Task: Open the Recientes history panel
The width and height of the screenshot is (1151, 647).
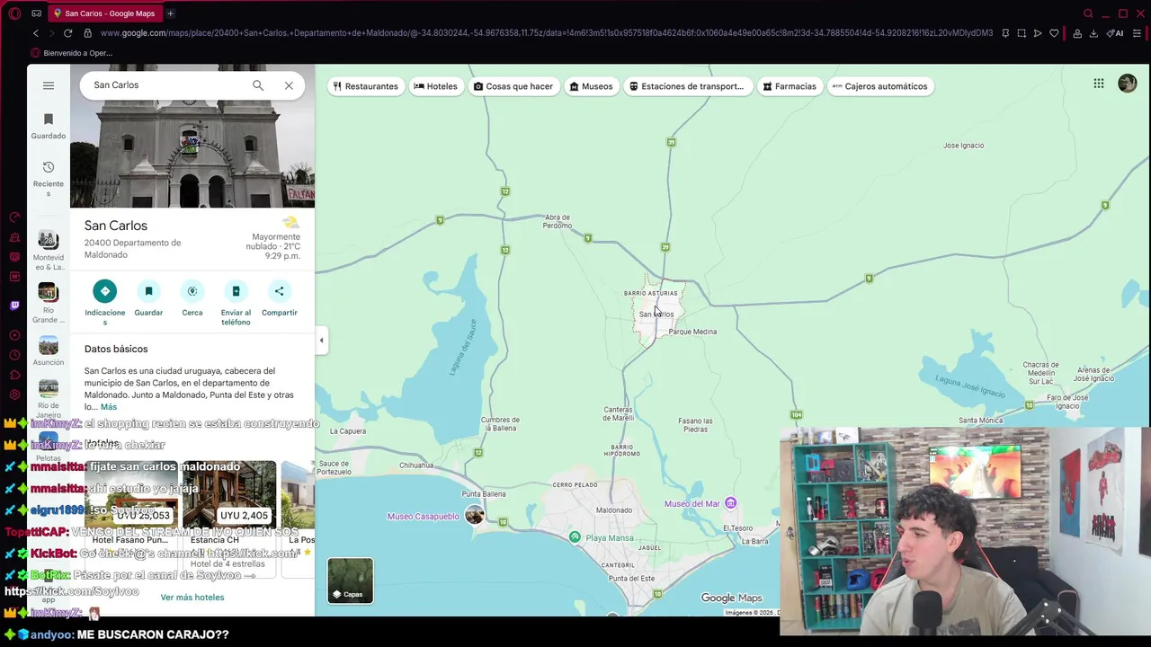Action: tap(49, 179)
